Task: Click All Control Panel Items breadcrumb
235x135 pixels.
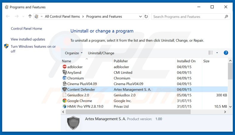Action: pyautogui.click(x=62, y=16)
